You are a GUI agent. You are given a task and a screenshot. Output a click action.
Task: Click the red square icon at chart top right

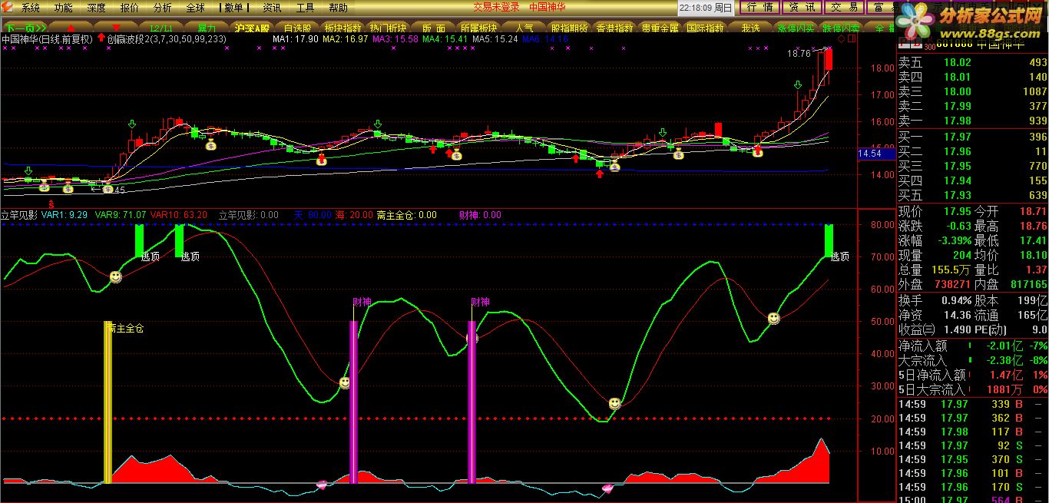coord(850,38)
